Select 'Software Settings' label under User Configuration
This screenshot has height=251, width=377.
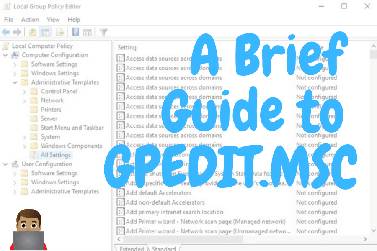tap(54, 173)
